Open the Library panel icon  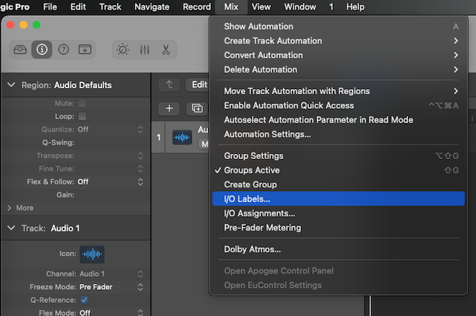point(20,50)
